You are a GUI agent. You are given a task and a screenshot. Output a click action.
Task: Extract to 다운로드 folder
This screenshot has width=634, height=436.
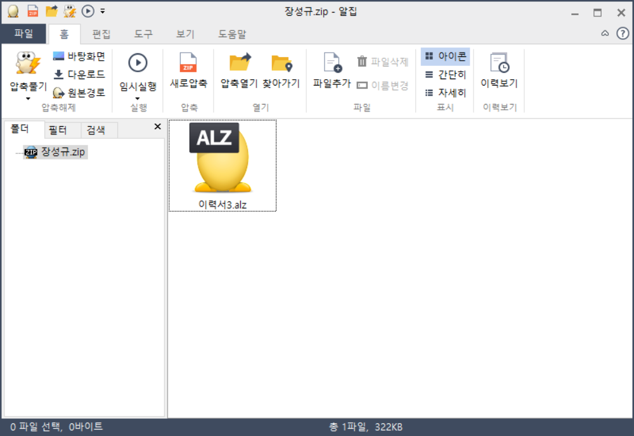[x=79, y=74]
